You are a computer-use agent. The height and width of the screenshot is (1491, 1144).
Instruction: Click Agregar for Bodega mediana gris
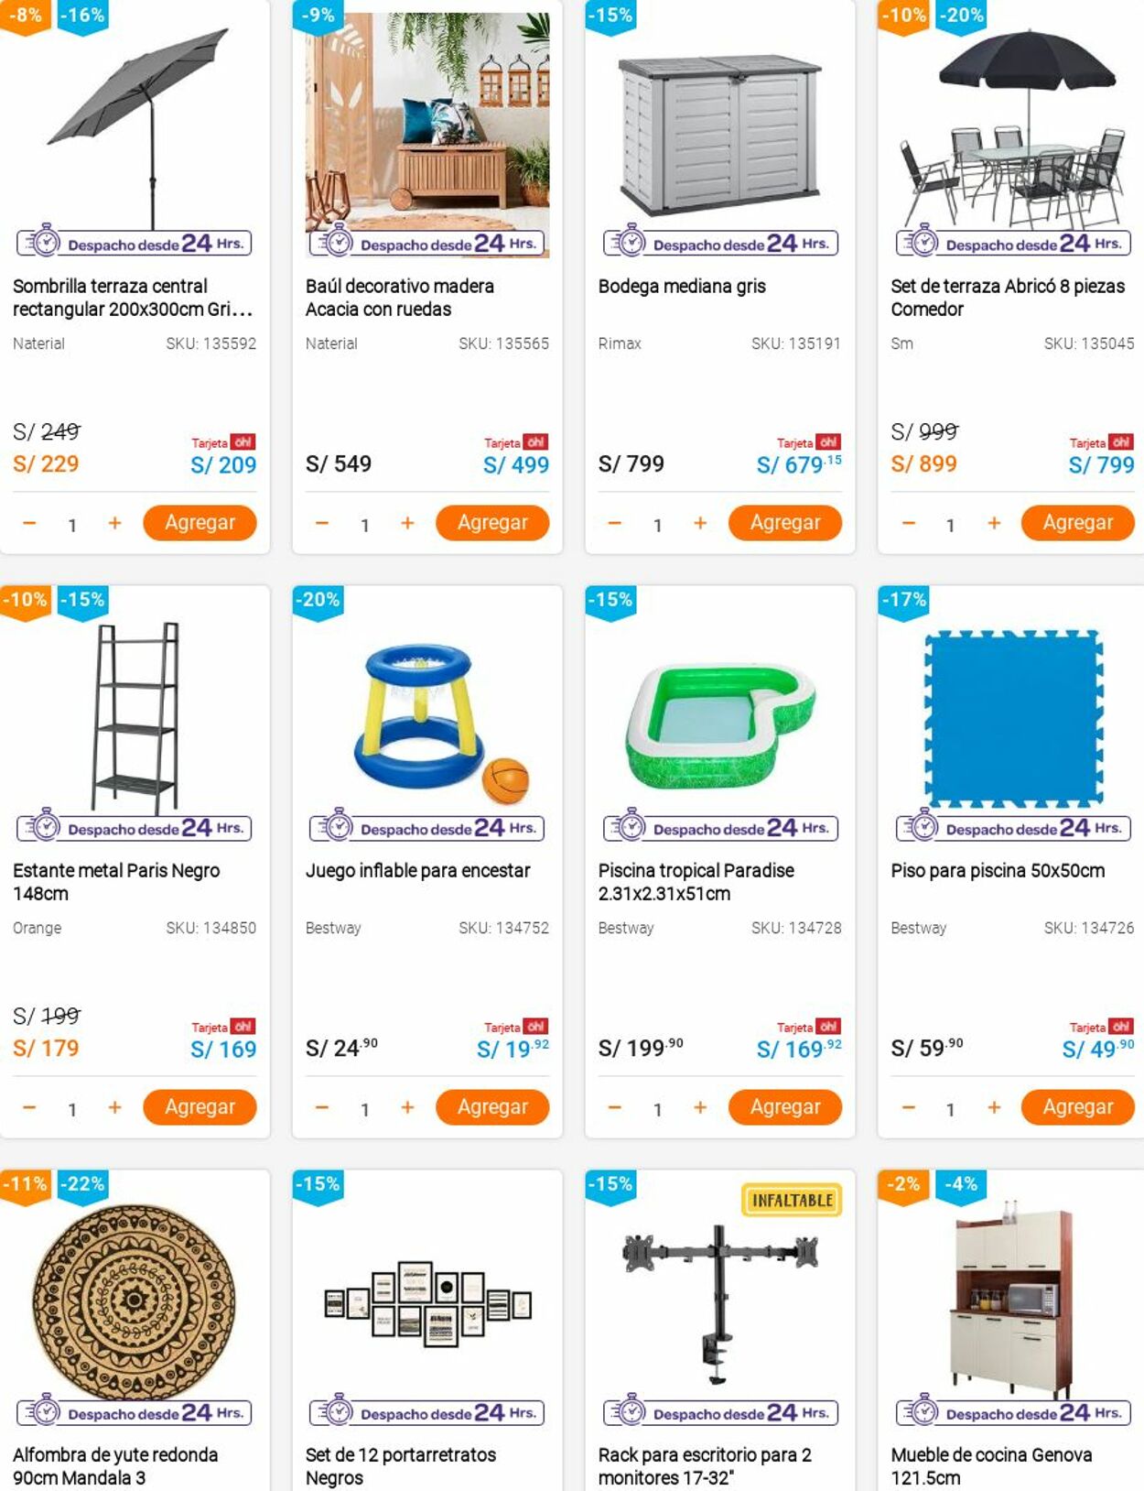(x=784, y=523)
